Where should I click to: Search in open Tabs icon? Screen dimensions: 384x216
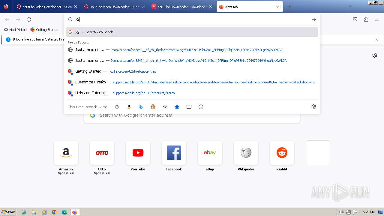189,107
